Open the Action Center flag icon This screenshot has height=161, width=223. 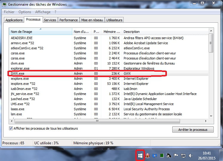point(176,156)
